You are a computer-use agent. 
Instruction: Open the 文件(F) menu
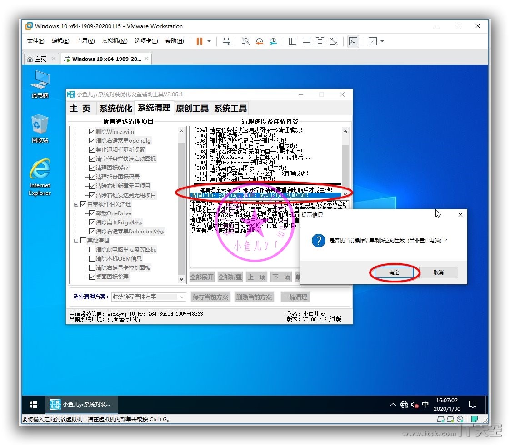tap(35, 40)
